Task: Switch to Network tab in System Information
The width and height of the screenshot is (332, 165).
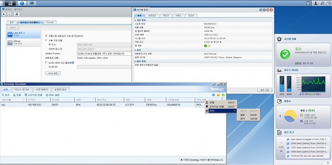Action: click(x=152, y=16)
